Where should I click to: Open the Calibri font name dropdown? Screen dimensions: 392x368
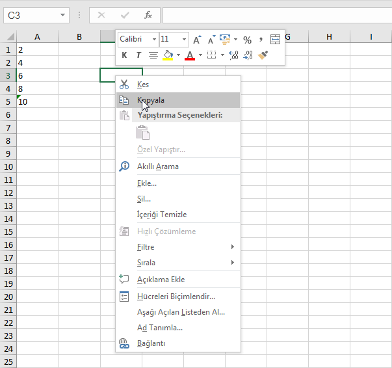(154, 39)
